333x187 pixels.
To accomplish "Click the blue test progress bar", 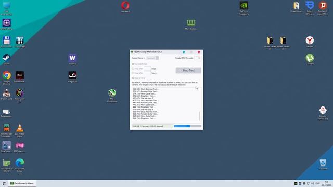I will point(187,126).
